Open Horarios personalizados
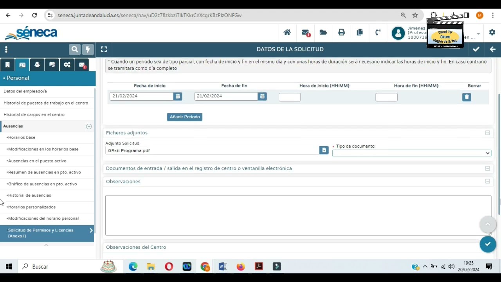 [32, 207]
